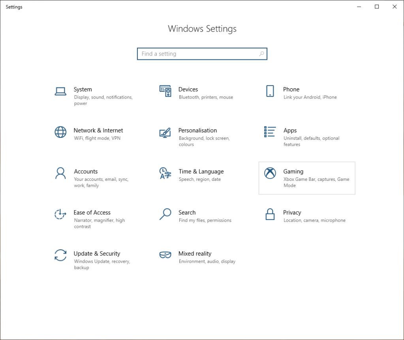Open the Ease of Access icon

coord(60,214)
